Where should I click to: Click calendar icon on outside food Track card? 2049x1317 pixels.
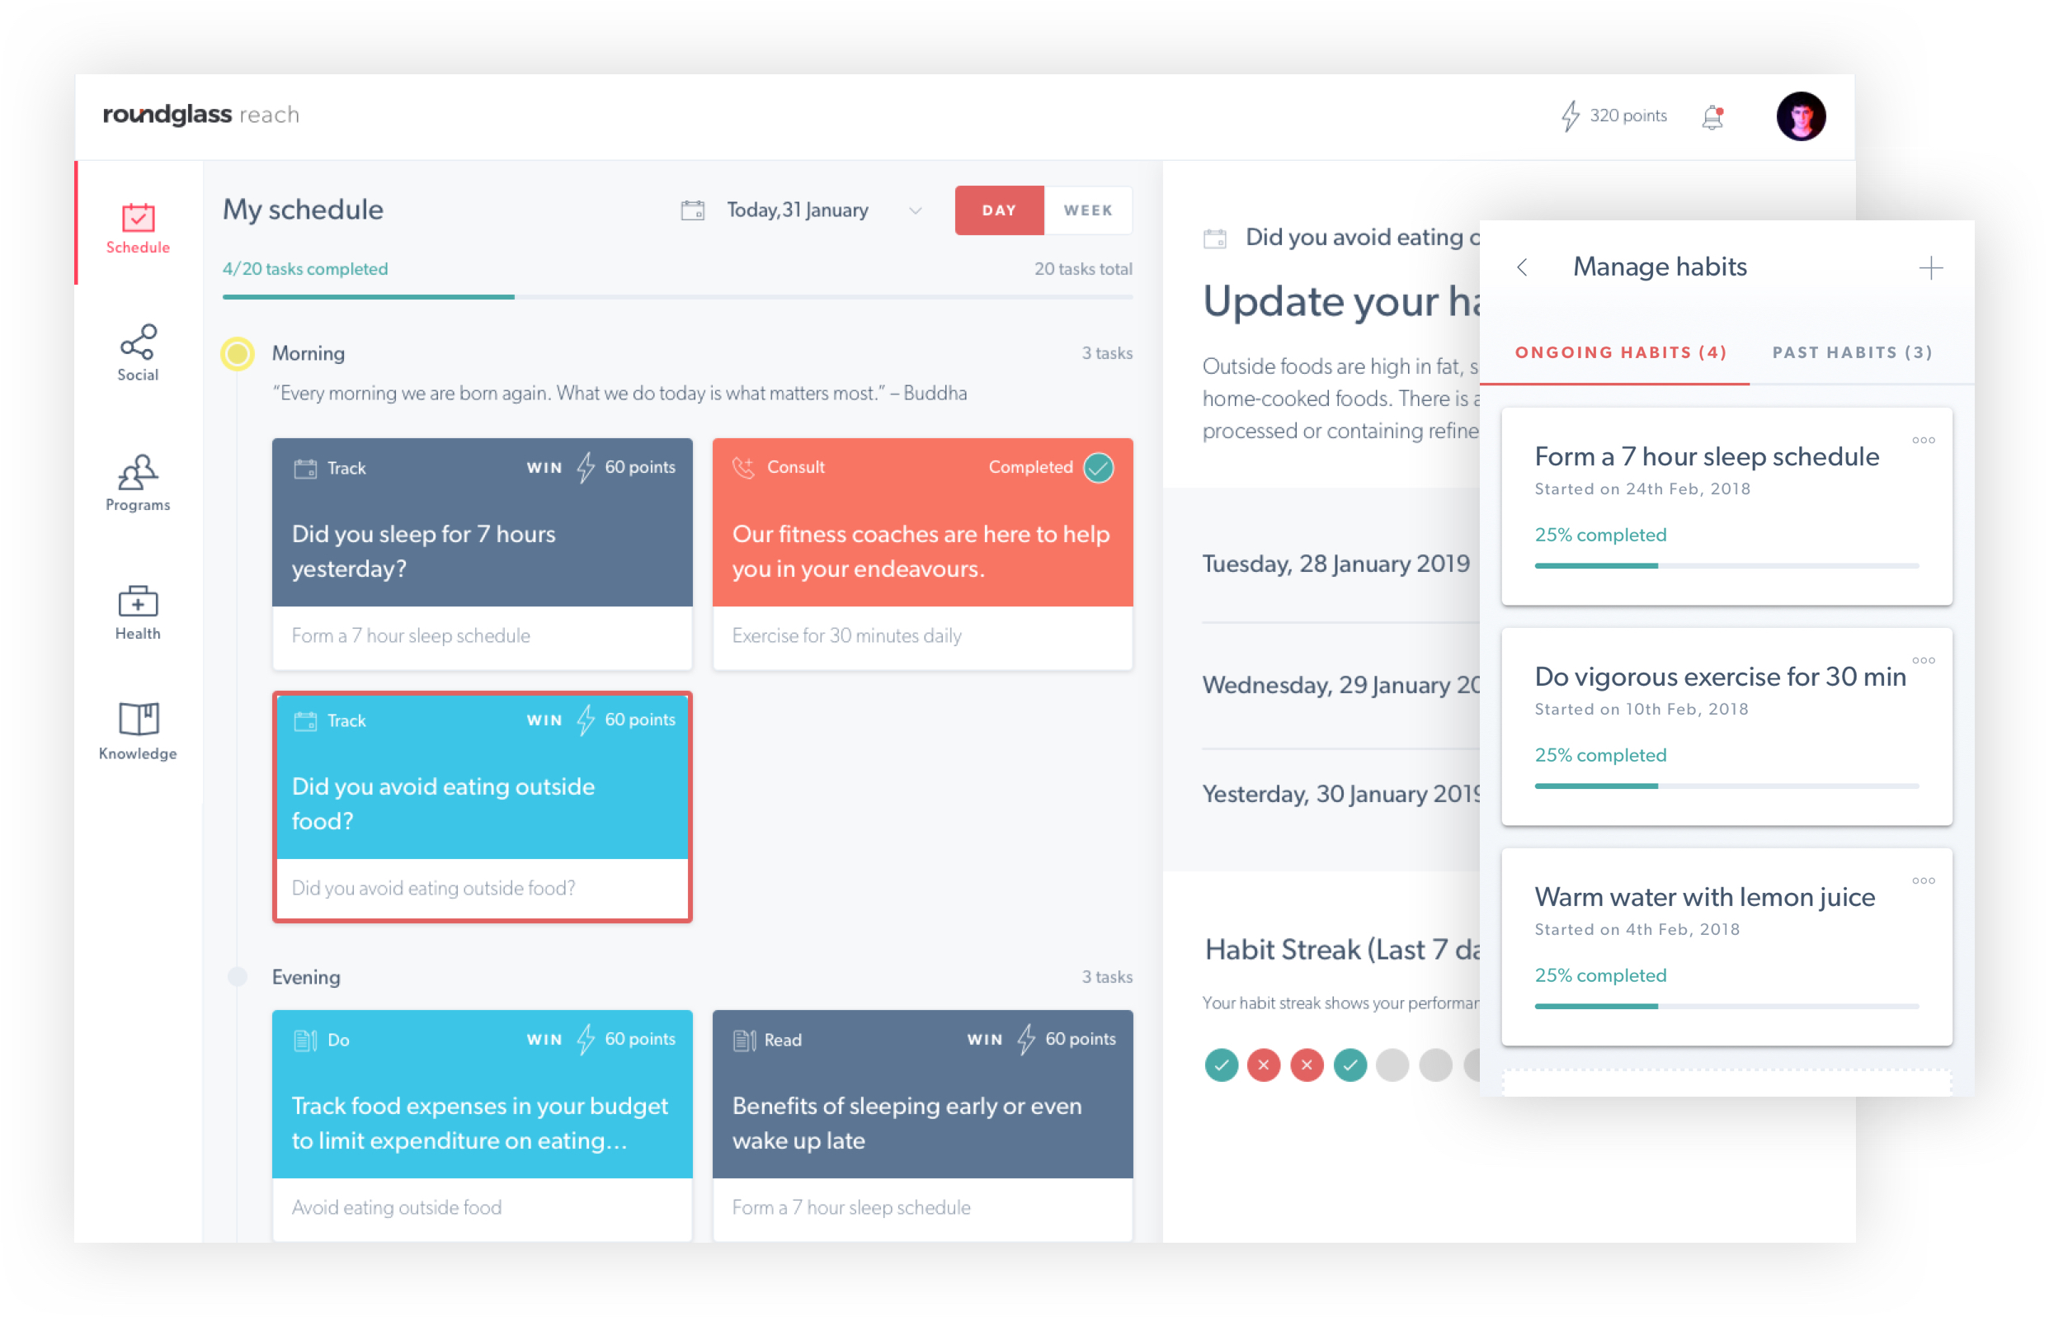pyautogui.click(x=305, y=720)
